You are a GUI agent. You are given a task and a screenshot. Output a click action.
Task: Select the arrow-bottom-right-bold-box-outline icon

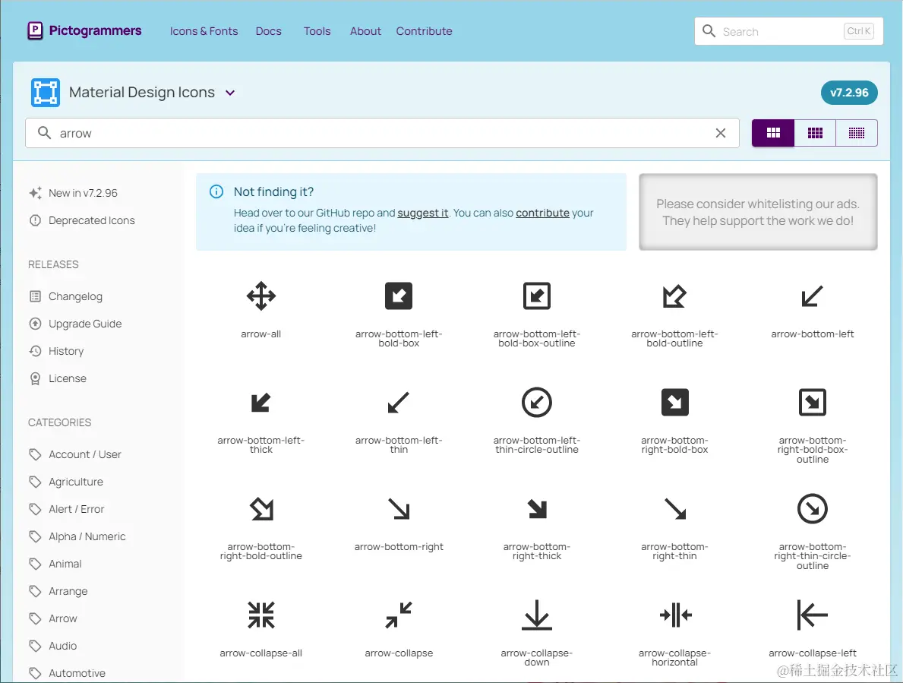(812, 403)
